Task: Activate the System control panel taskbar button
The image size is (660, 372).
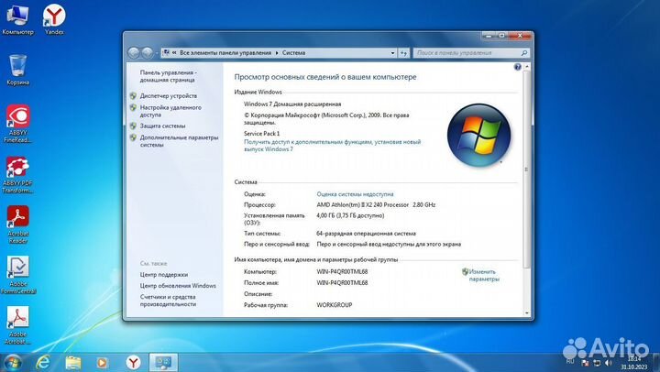Action: [163, 362]
